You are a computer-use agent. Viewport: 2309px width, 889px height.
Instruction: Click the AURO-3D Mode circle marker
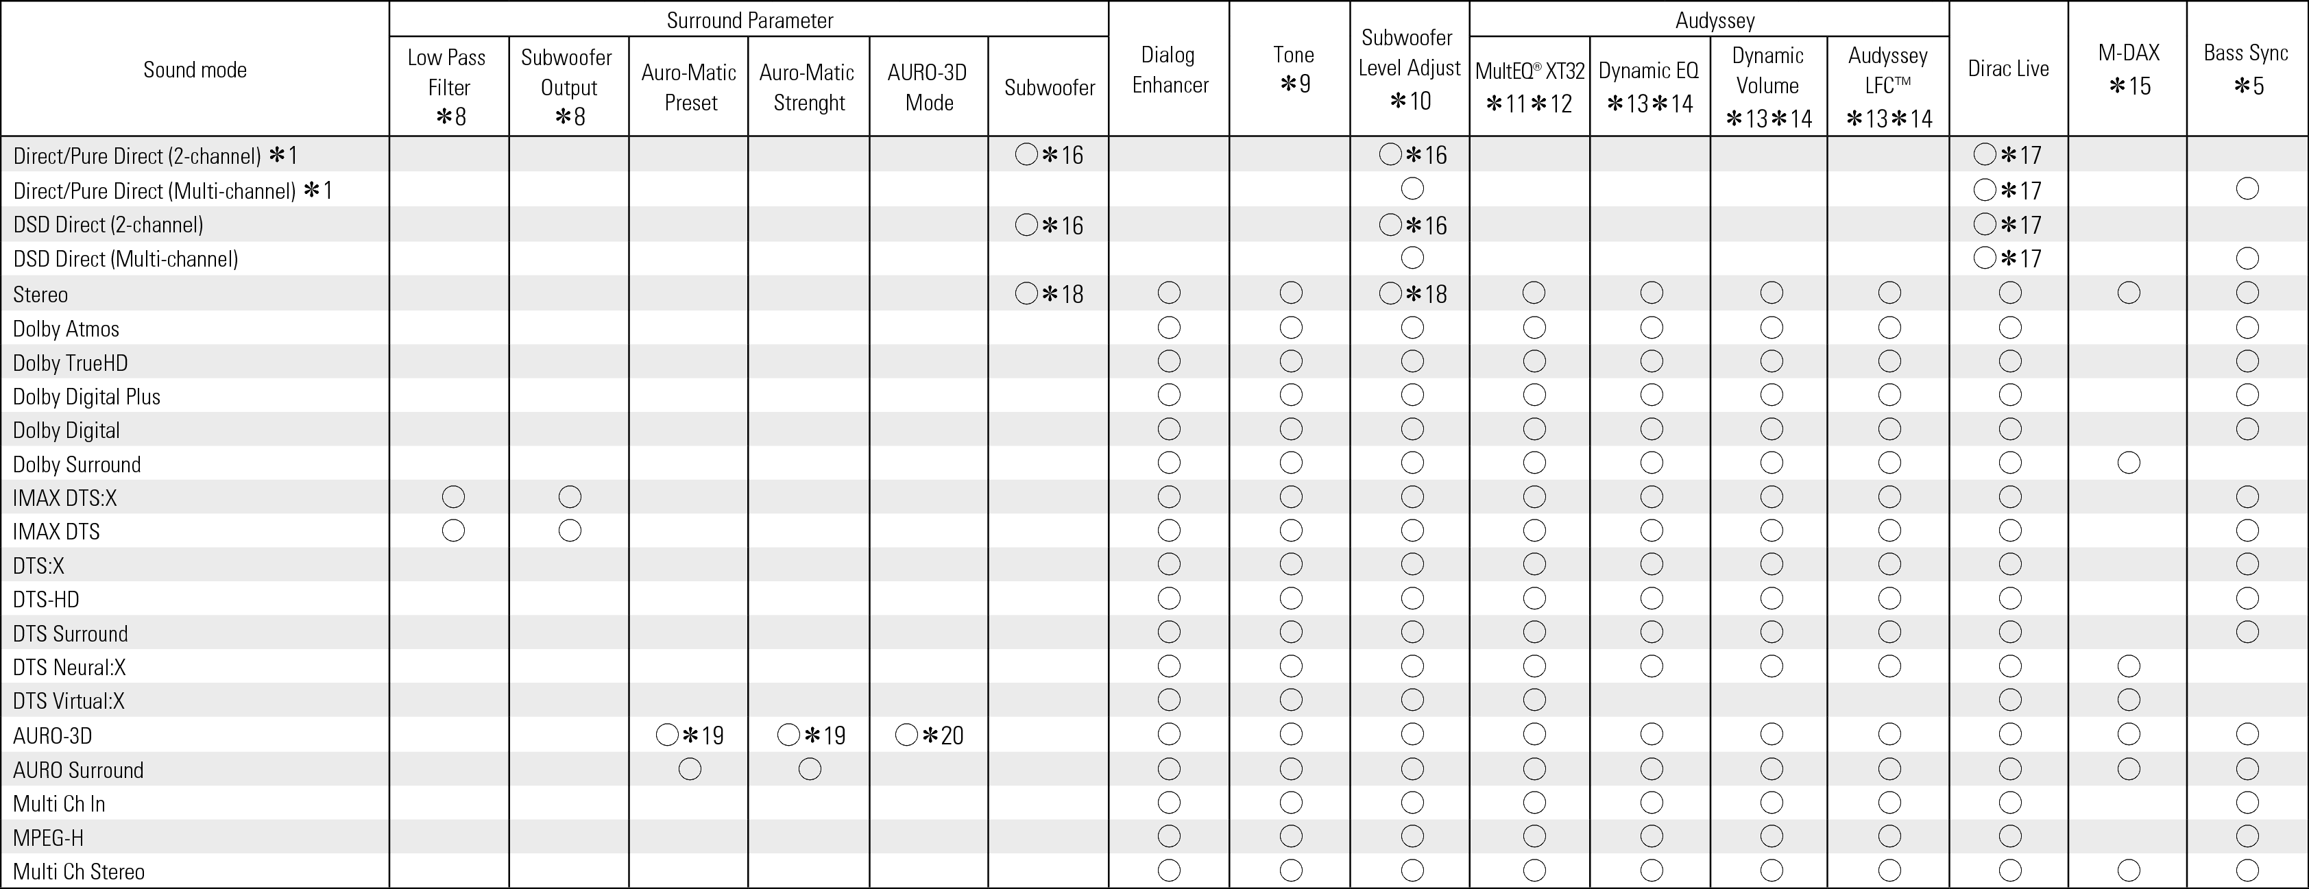(x=906, y=735)
